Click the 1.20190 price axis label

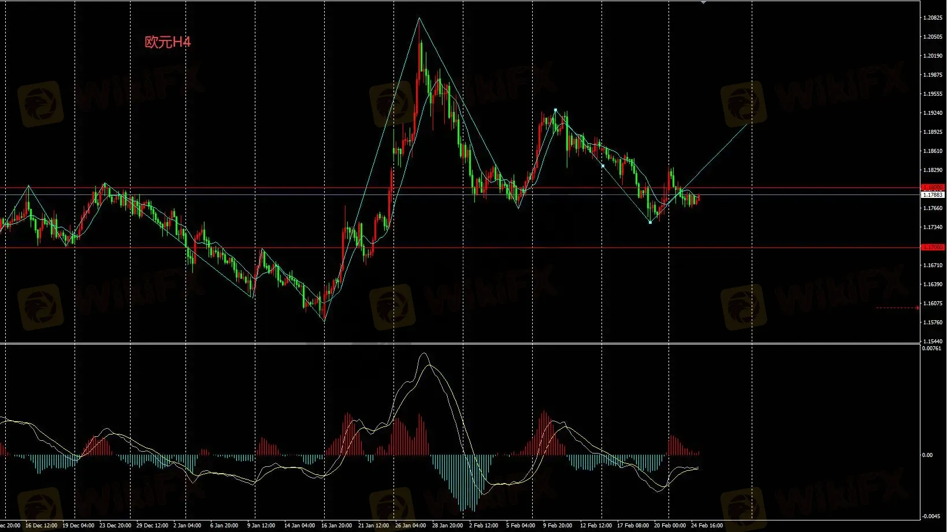pyautogui.click(x=933, y=56)
